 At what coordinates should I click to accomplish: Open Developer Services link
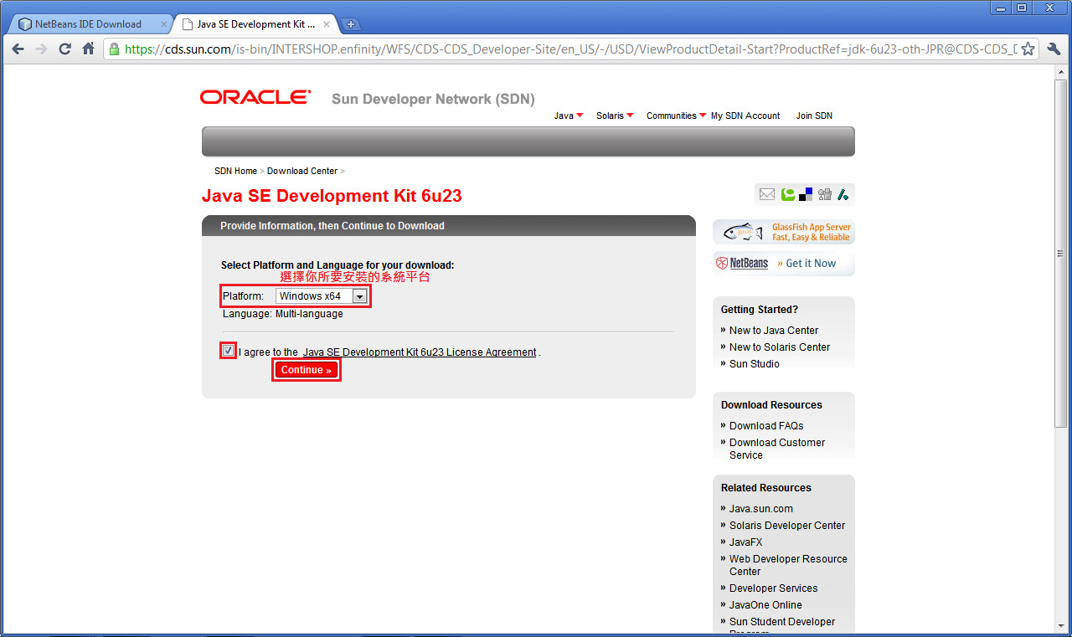click(x=774, y=588)
